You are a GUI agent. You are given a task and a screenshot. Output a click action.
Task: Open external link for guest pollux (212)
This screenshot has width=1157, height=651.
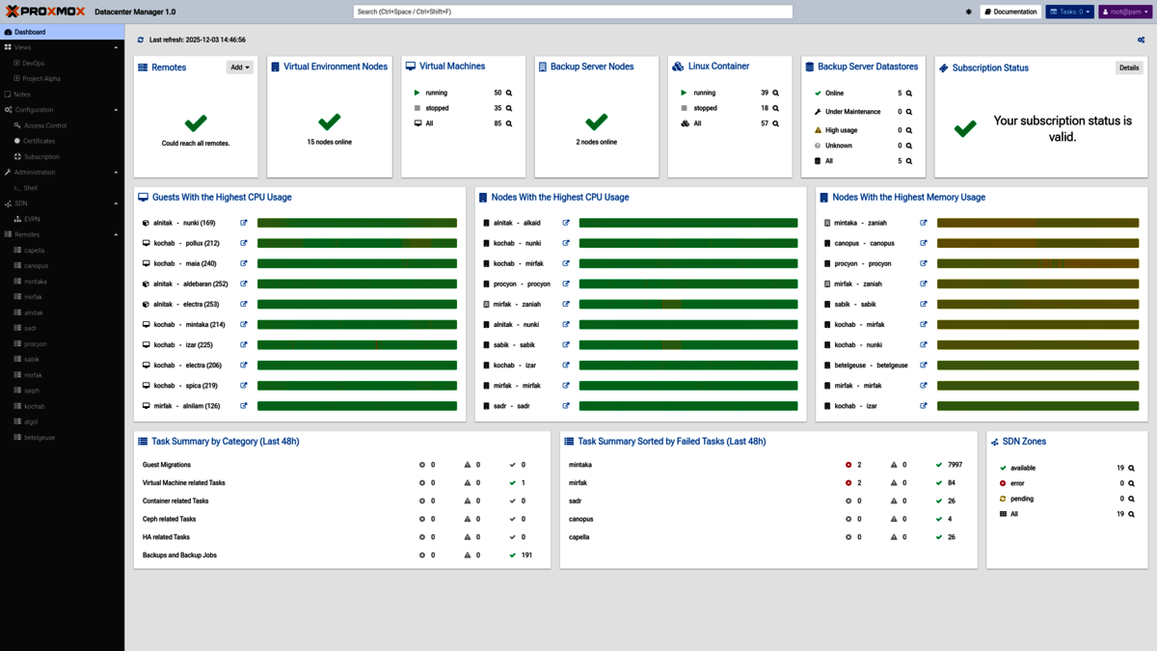tap(244, 243)
